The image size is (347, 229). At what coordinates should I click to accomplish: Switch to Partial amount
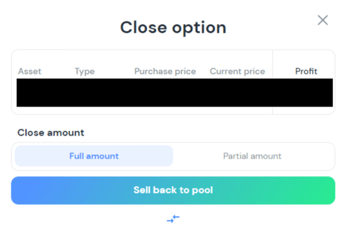tap(252, 156)
